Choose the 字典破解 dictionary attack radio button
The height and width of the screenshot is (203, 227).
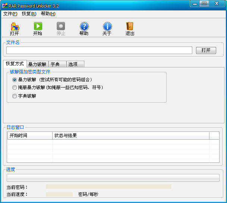(x=15, y=96)
